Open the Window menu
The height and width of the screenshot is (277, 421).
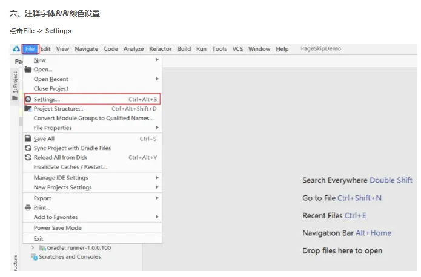tap(259, 49)
